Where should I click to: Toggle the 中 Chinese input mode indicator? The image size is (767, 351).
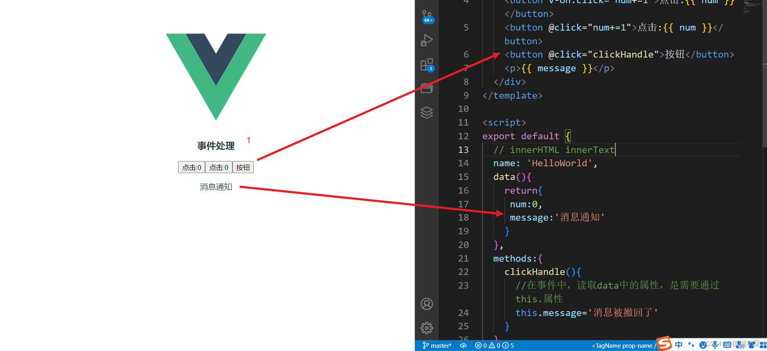(x=679, y=345)
